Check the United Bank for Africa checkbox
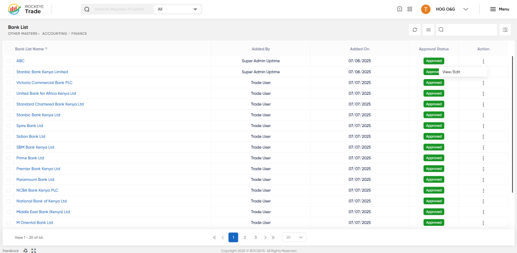The image size is (517, 253). coord(9,93)
